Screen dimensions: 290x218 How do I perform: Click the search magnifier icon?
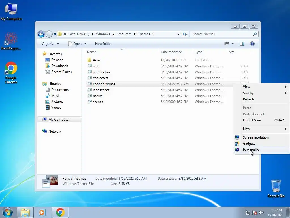(x=255, y=34)
